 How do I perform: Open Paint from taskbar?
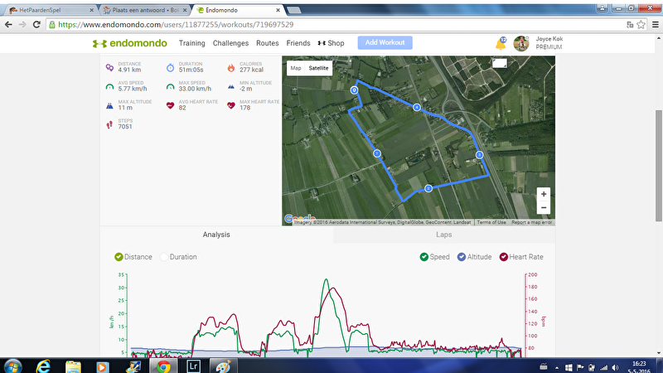coord(223,366)
